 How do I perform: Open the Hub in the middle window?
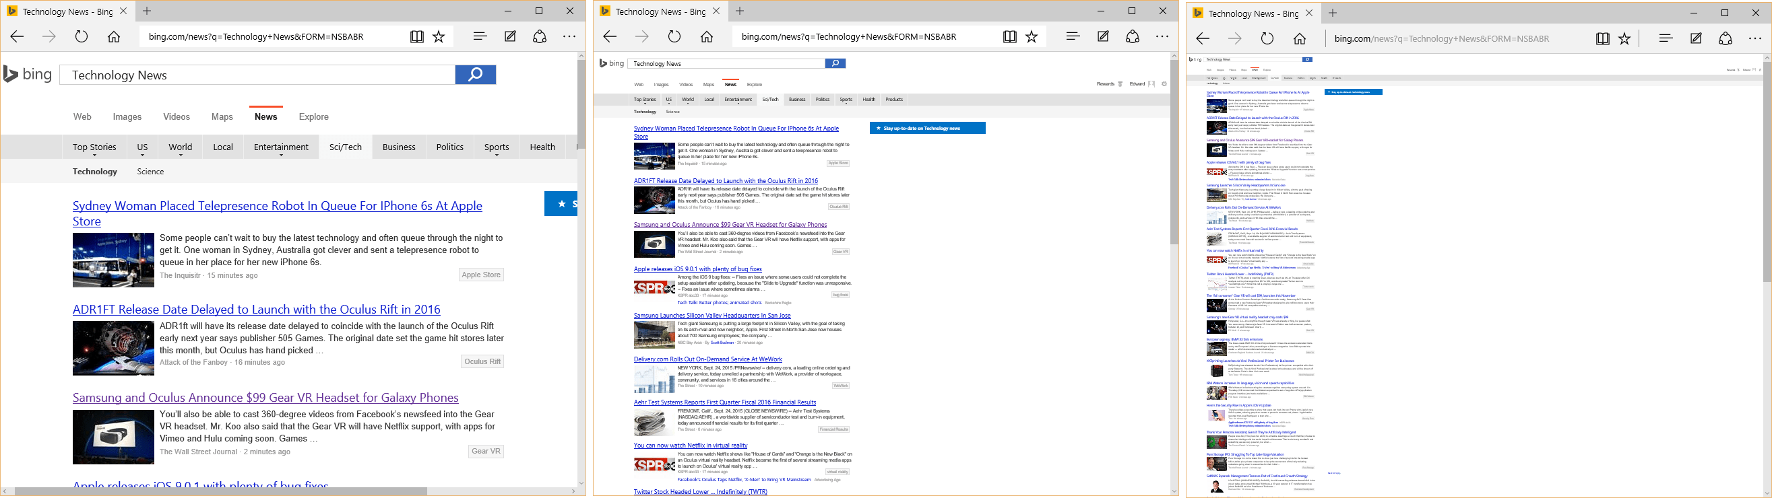coord(1073,36)
